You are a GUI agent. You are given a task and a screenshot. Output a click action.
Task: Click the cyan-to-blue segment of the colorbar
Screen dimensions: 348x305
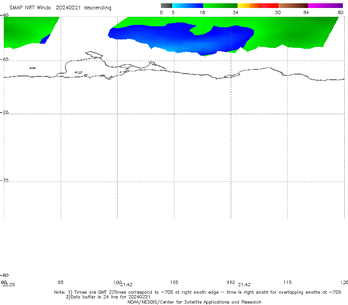188,6
